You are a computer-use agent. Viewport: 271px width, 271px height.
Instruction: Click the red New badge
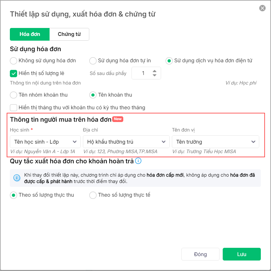coord(118,119)
